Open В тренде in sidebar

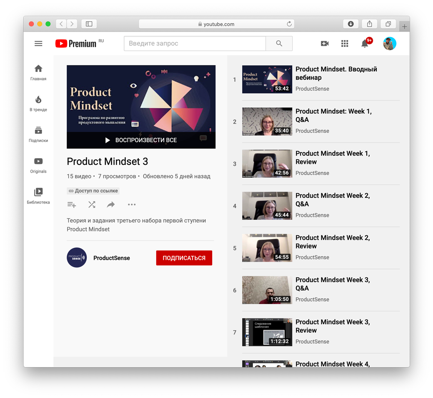[38, 103]
